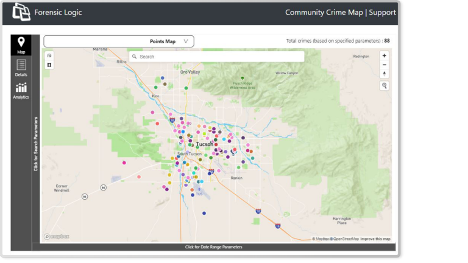Click the magnifier button below the compass
Screen dimensions: 468x263
pyautogui.click(x=385, y=86)
